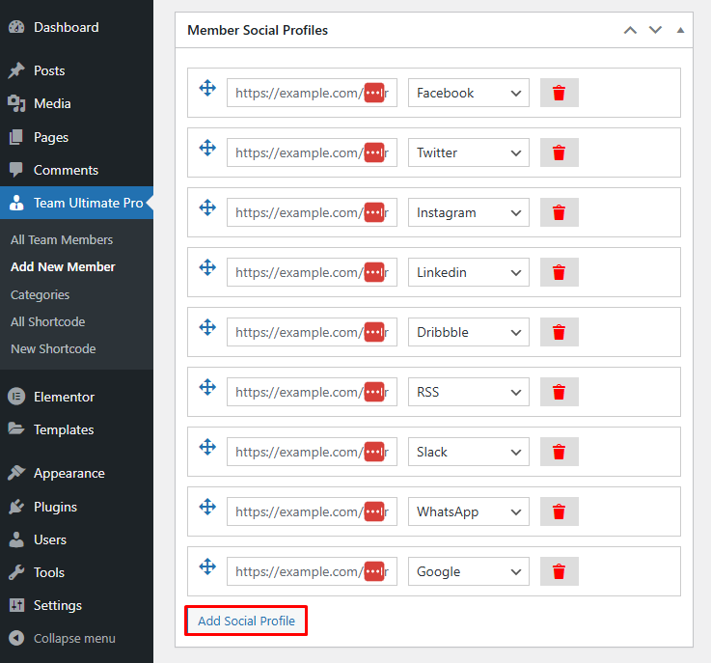Open All Team Members submenu item
The height and width of the screenshot is (663, 711).
click(62, 239)
